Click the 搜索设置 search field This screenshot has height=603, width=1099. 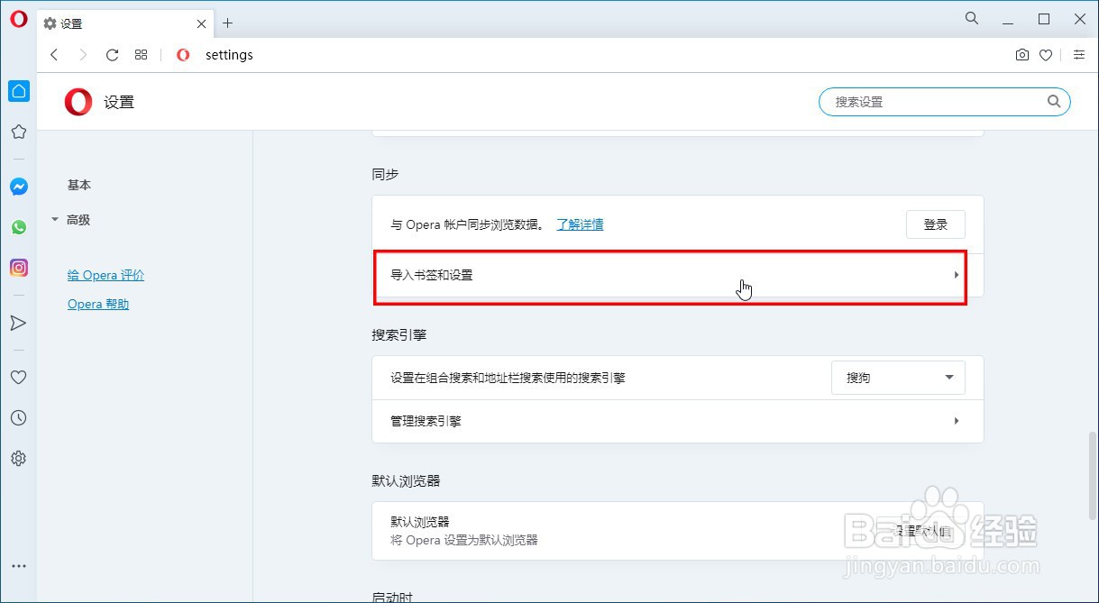pyautogui.click(x=944, y=102)
